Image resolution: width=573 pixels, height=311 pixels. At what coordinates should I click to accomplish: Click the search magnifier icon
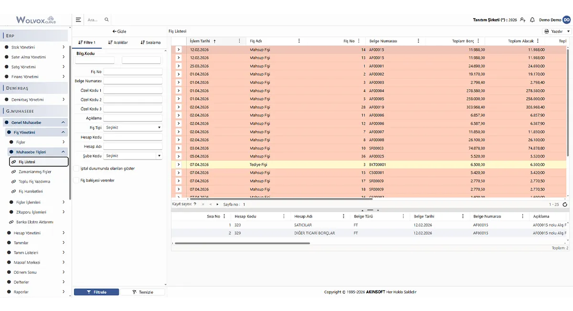106,20
